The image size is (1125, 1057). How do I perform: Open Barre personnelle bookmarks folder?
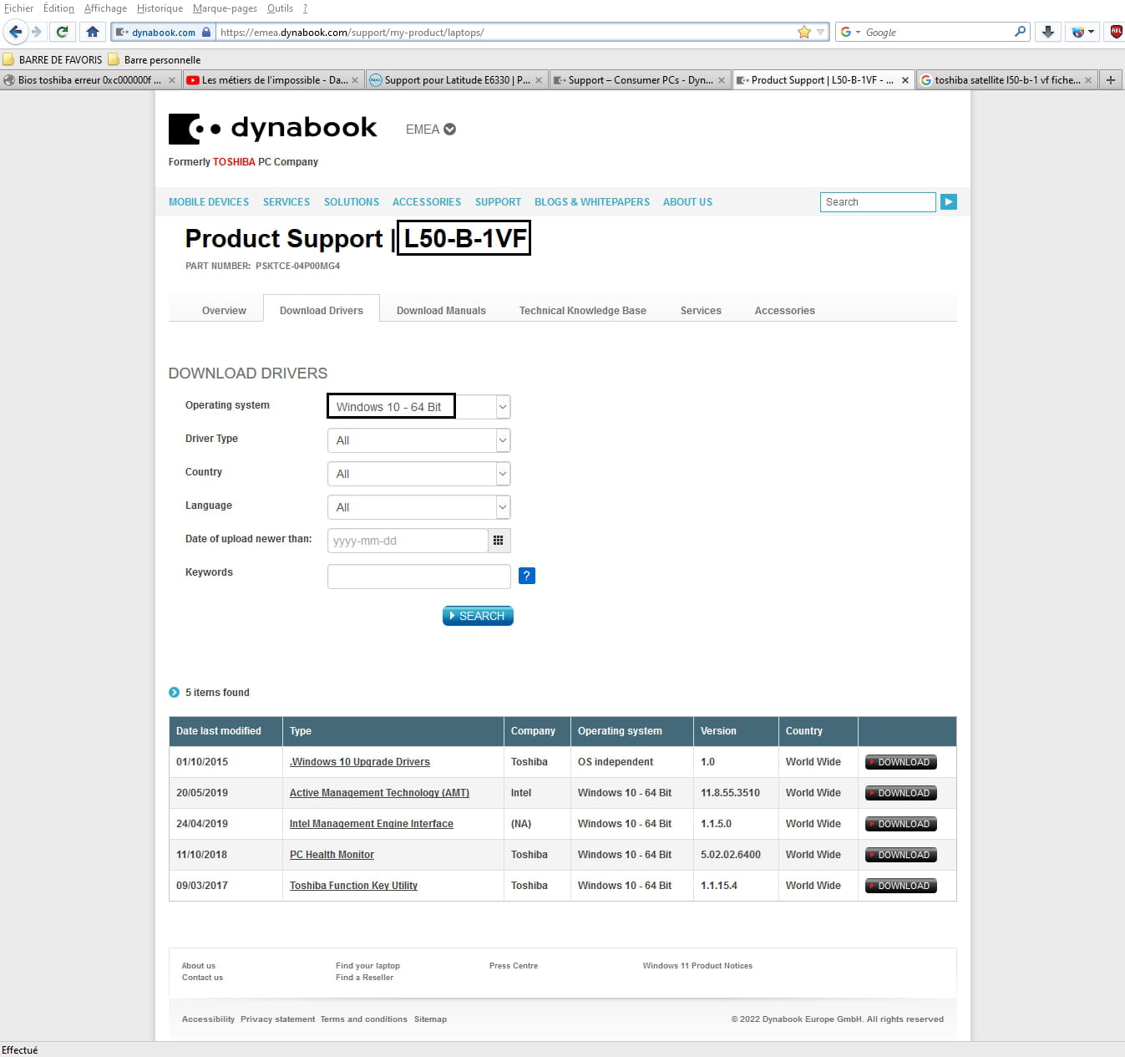pos(155,60)
